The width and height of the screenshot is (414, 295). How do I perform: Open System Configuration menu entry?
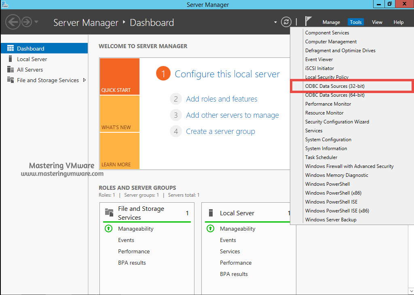coord(328,140)
